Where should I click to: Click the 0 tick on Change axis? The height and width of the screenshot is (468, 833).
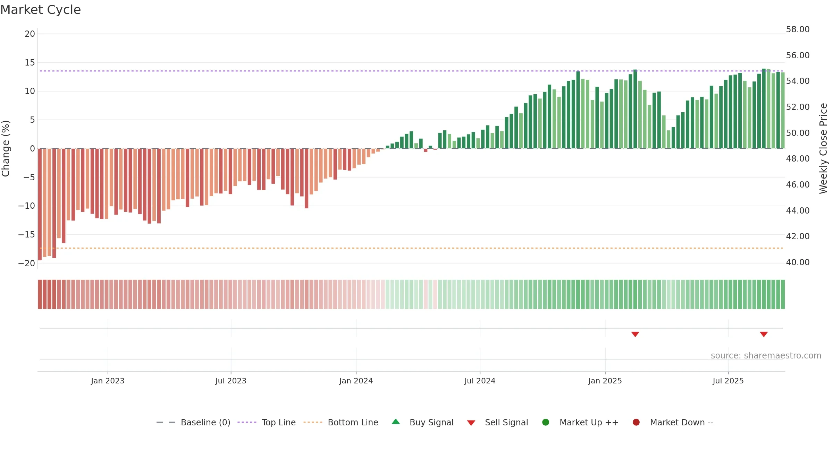click(33, 149)
